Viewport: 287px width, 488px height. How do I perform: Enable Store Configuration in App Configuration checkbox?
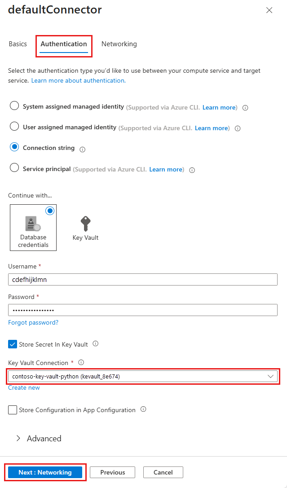coord(13,410)
